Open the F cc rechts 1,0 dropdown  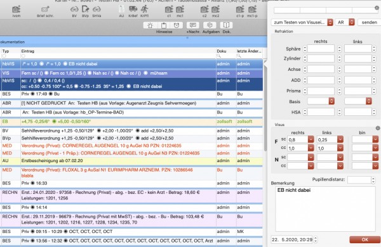click(x=311, y=148)
